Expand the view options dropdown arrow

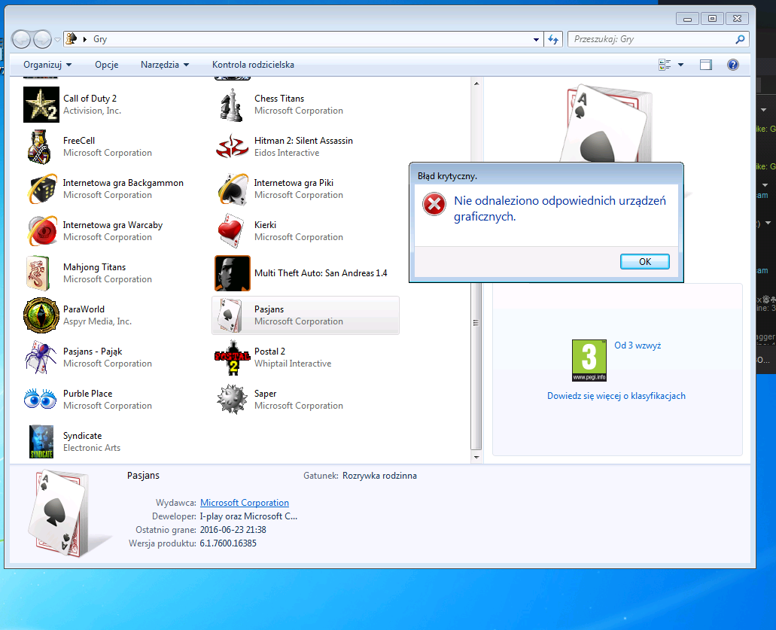[681, 65]
